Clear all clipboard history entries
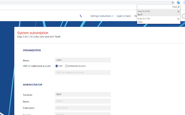The height and width of the screenshot is (115, 185). click(x=176, y=7)
